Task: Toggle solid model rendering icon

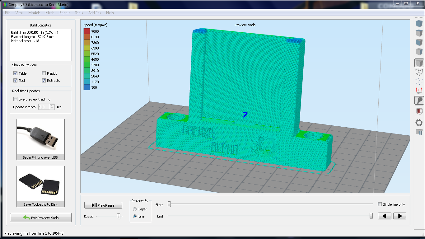Action: (419, 63)
